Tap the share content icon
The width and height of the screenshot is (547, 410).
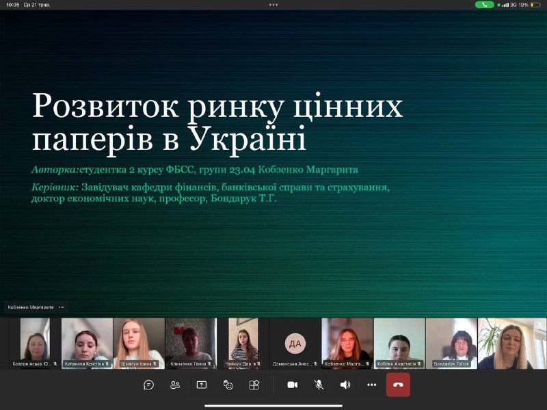coord(202,385)
